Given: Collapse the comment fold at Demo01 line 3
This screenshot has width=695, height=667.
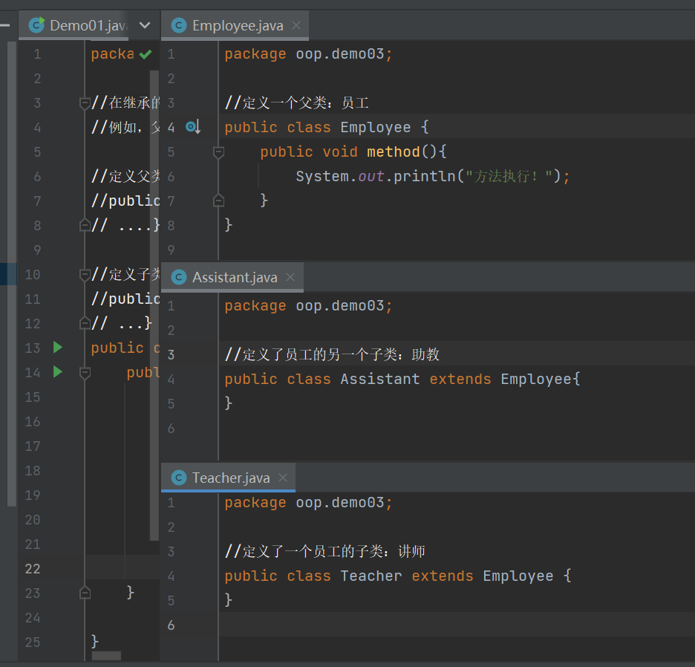Looking at the screenshot, I should click(85, 103).
